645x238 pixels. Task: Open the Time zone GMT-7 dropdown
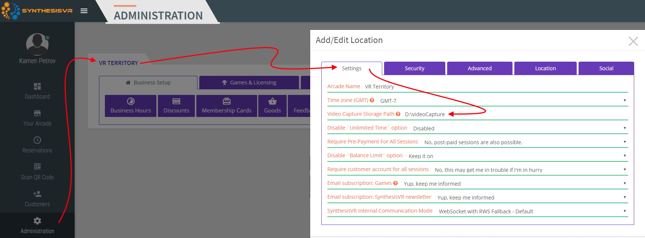503,101
